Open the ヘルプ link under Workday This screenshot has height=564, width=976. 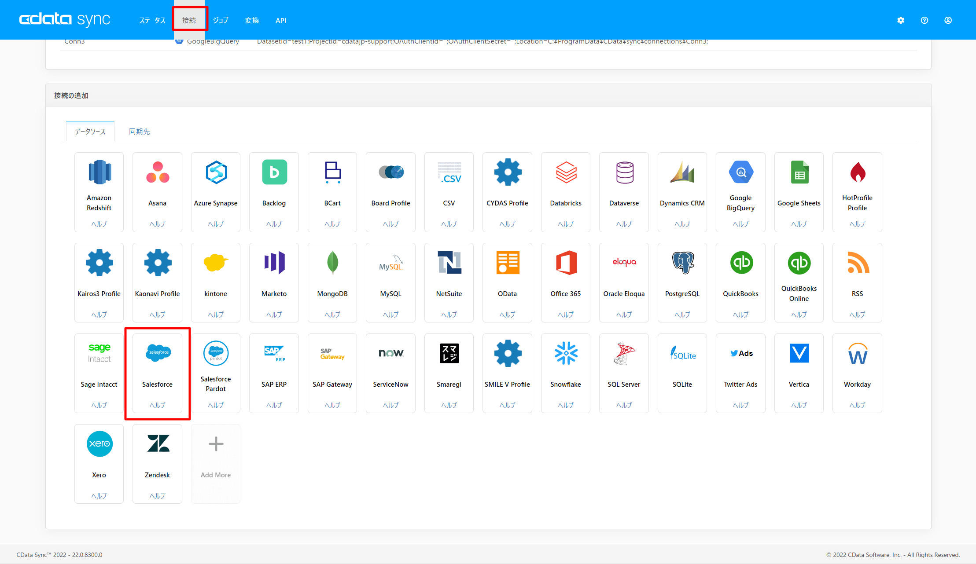857,405
